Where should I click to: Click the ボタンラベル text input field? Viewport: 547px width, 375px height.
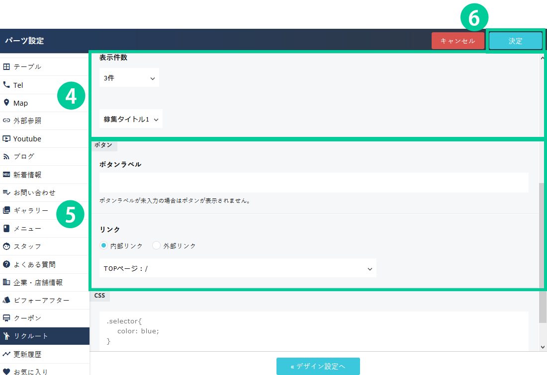(x=313, y=183)
